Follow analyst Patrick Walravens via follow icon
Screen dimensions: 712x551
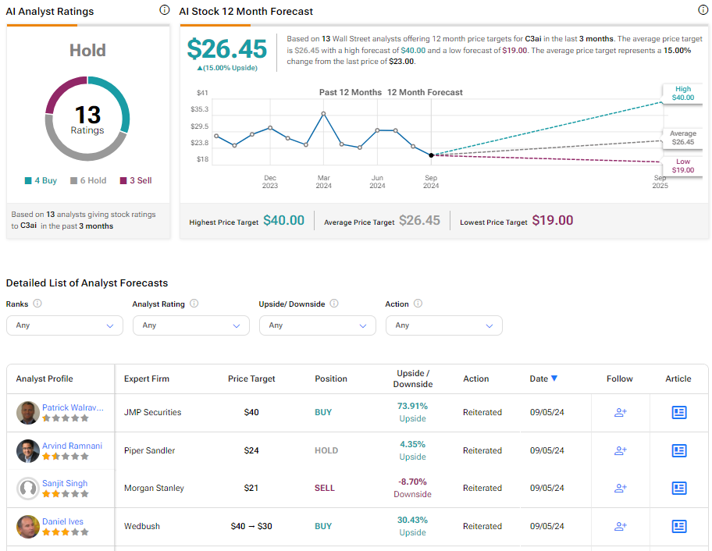(621, 412)
